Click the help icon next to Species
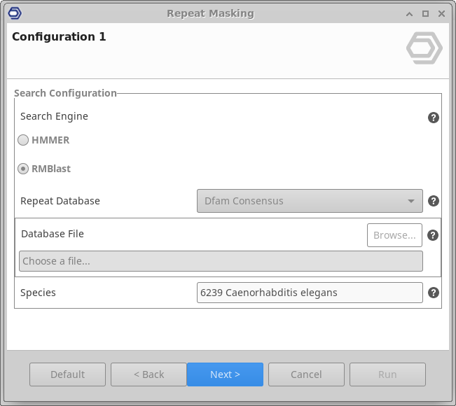The image size is (456, 406). point(433,293)
